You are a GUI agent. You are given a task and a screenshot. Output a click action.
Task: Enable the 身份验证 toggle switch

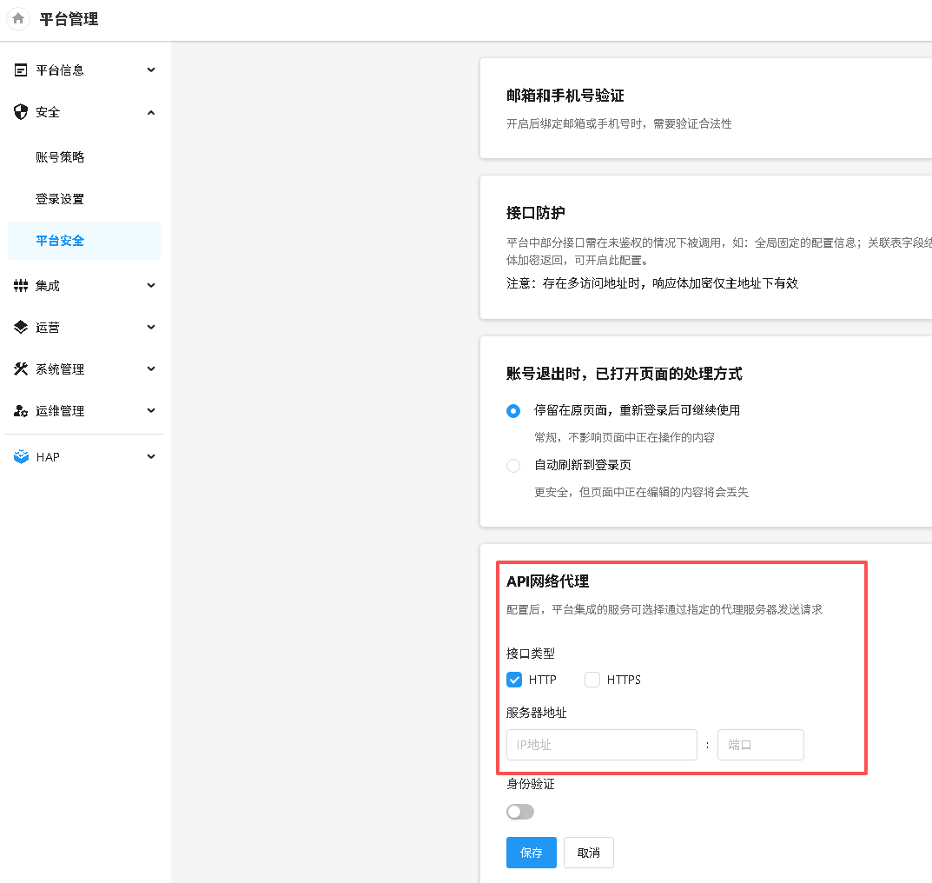[x=520, y=812]
